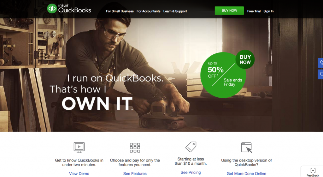323x177 pixels.
Task: Open the For Small Business menu
Action: click(120, 11)
